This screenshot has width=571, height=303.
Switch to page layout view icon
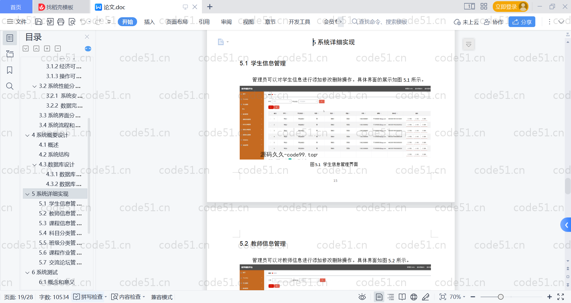[x=379, y=297]
